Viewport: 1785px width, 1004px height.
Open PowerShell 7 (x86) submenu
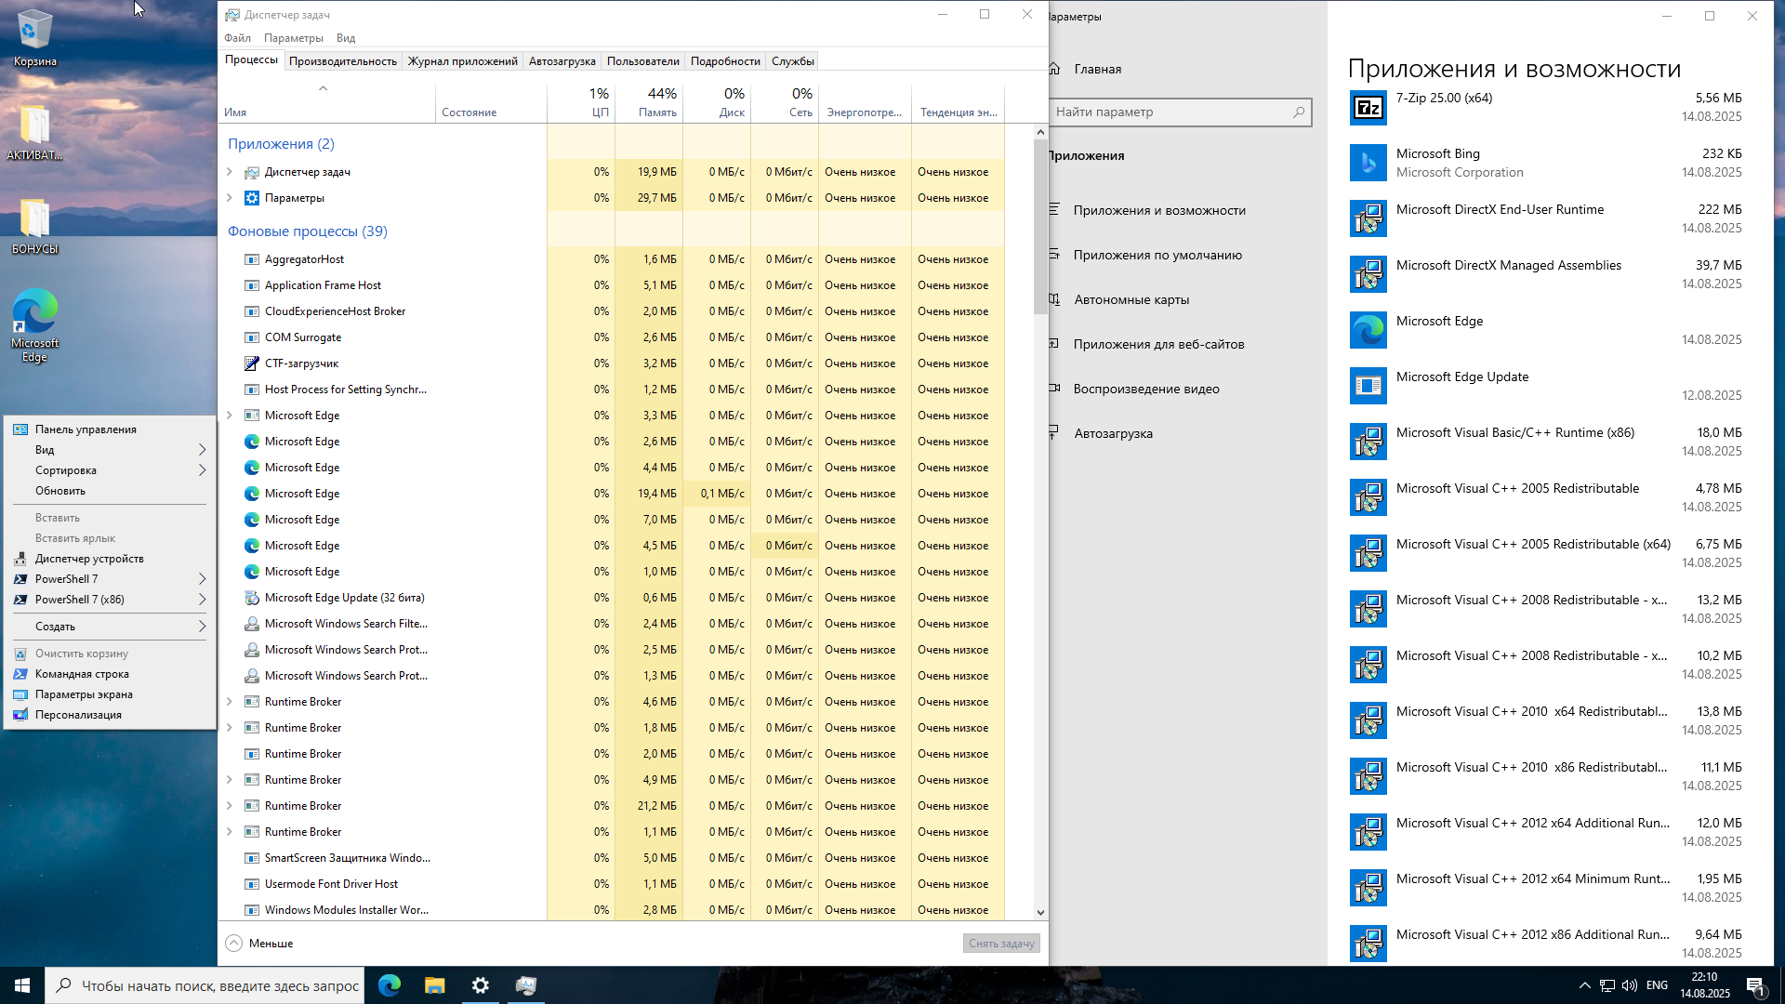(x=110, y=600)
